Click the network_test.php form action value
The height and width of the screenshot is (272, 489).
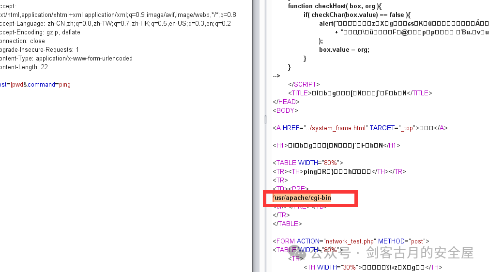(x=350, y=242)
